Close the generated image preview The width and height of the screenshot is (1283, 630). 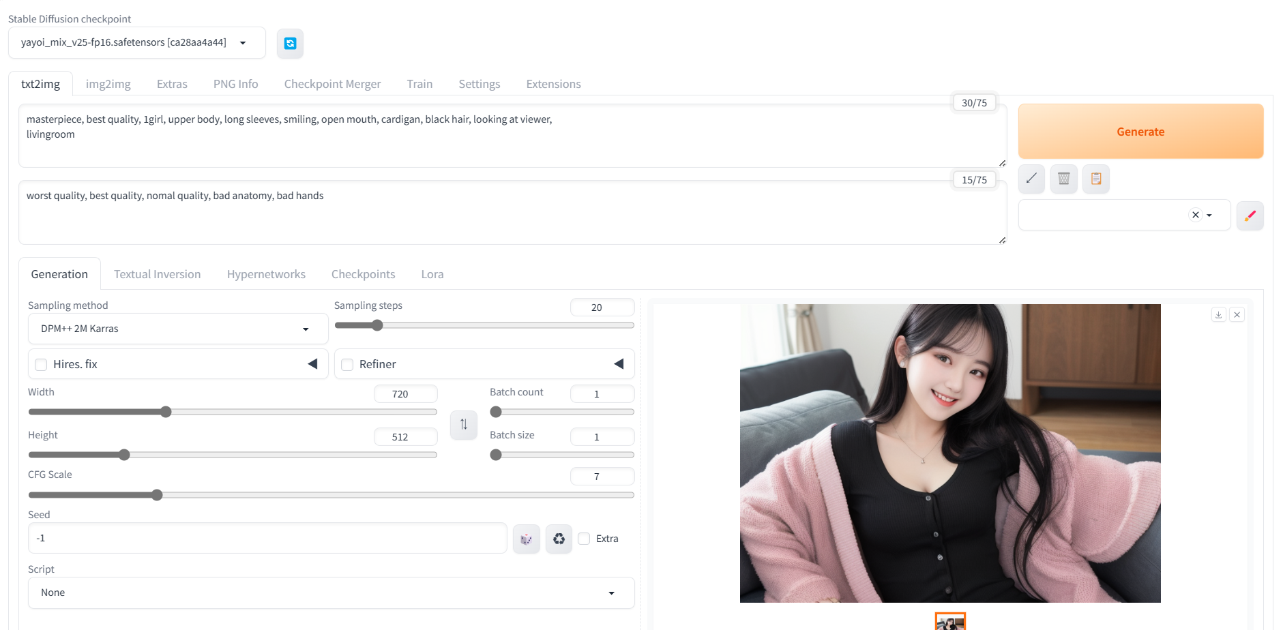coord(1237,314)
